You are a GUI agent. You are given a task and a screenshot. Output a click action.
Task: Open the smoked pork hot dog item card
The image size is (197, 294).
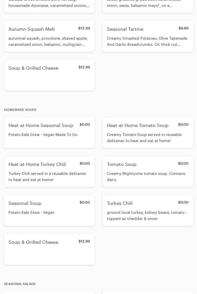[x=49, y=5]
